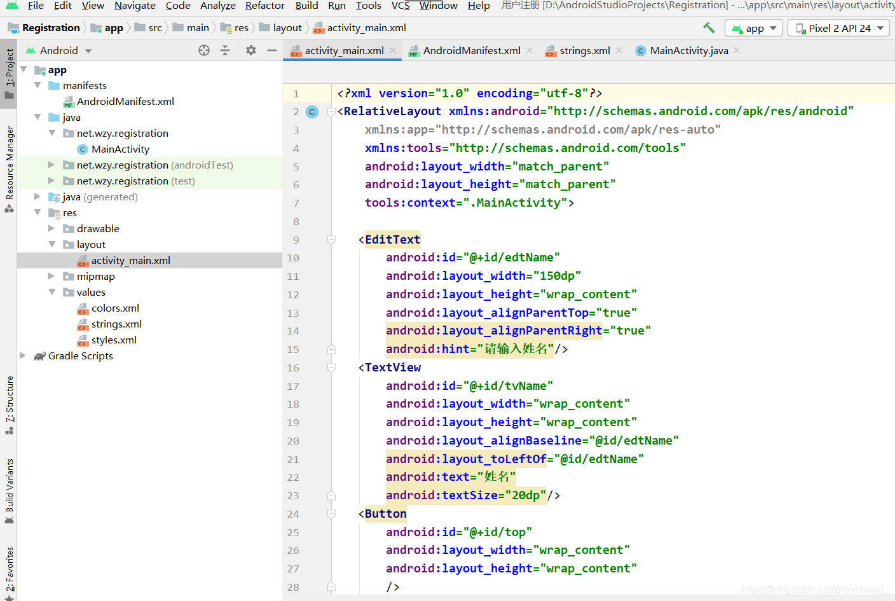895x601 pixels.
Task: Expand net.wzy.registration (androidTest) package
Action: pyautogui.click(x=52, y=165)
